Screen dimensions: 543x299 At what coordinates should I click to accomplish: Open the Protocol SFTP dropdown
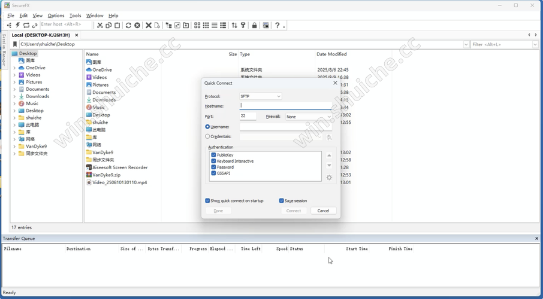point(261,96)
